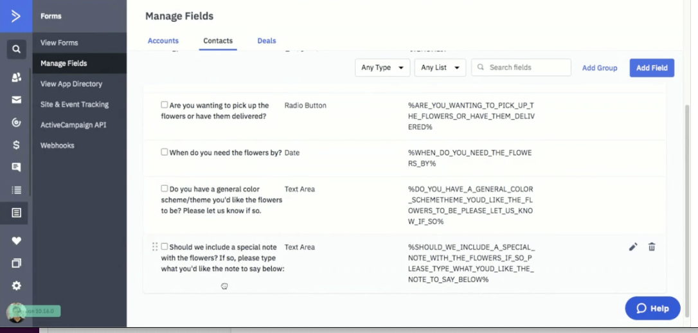Open Campaigns envelope icon in sidebar
The image size is (698, 333).
(16, 100)
